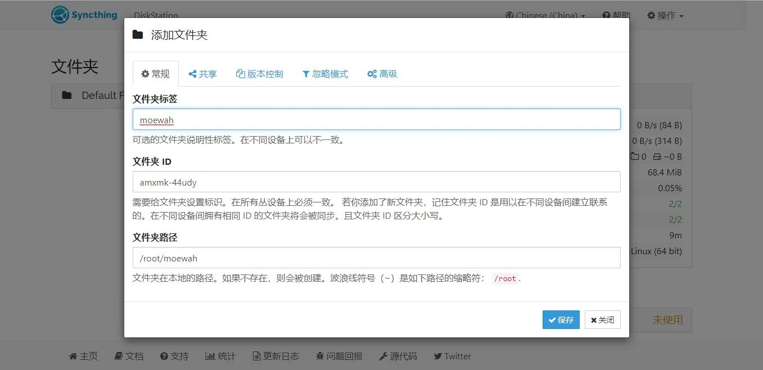
Task: Click the 文件夹路径 input with /root/moewah
Action: (377, 258)
